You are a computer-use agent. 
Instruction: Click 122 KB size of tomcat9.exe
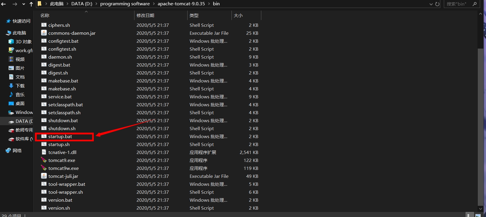(251, 160)
